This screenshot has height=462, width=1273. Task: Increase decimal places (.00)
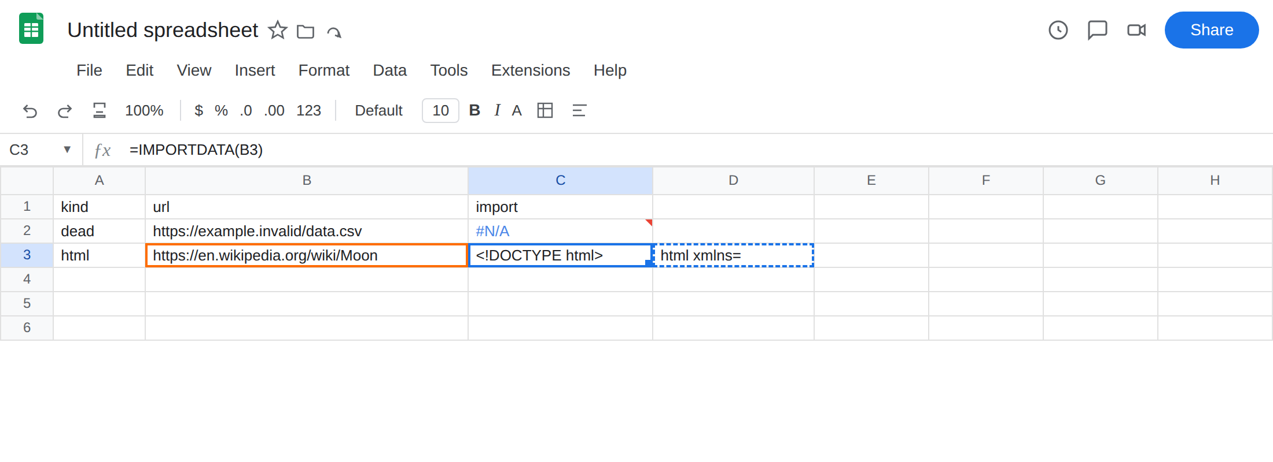pyautogui.click(x=274, y=110)
